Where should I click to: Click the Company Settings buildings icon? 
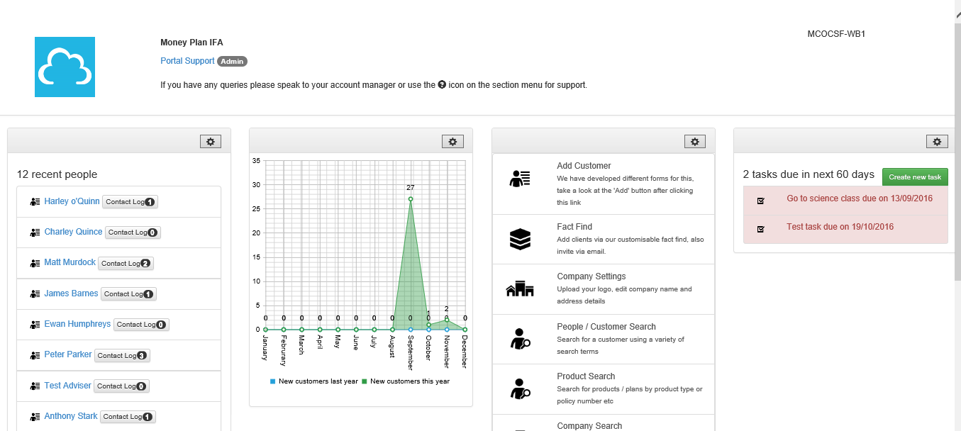pyautogui.click(x=520, y=289)
